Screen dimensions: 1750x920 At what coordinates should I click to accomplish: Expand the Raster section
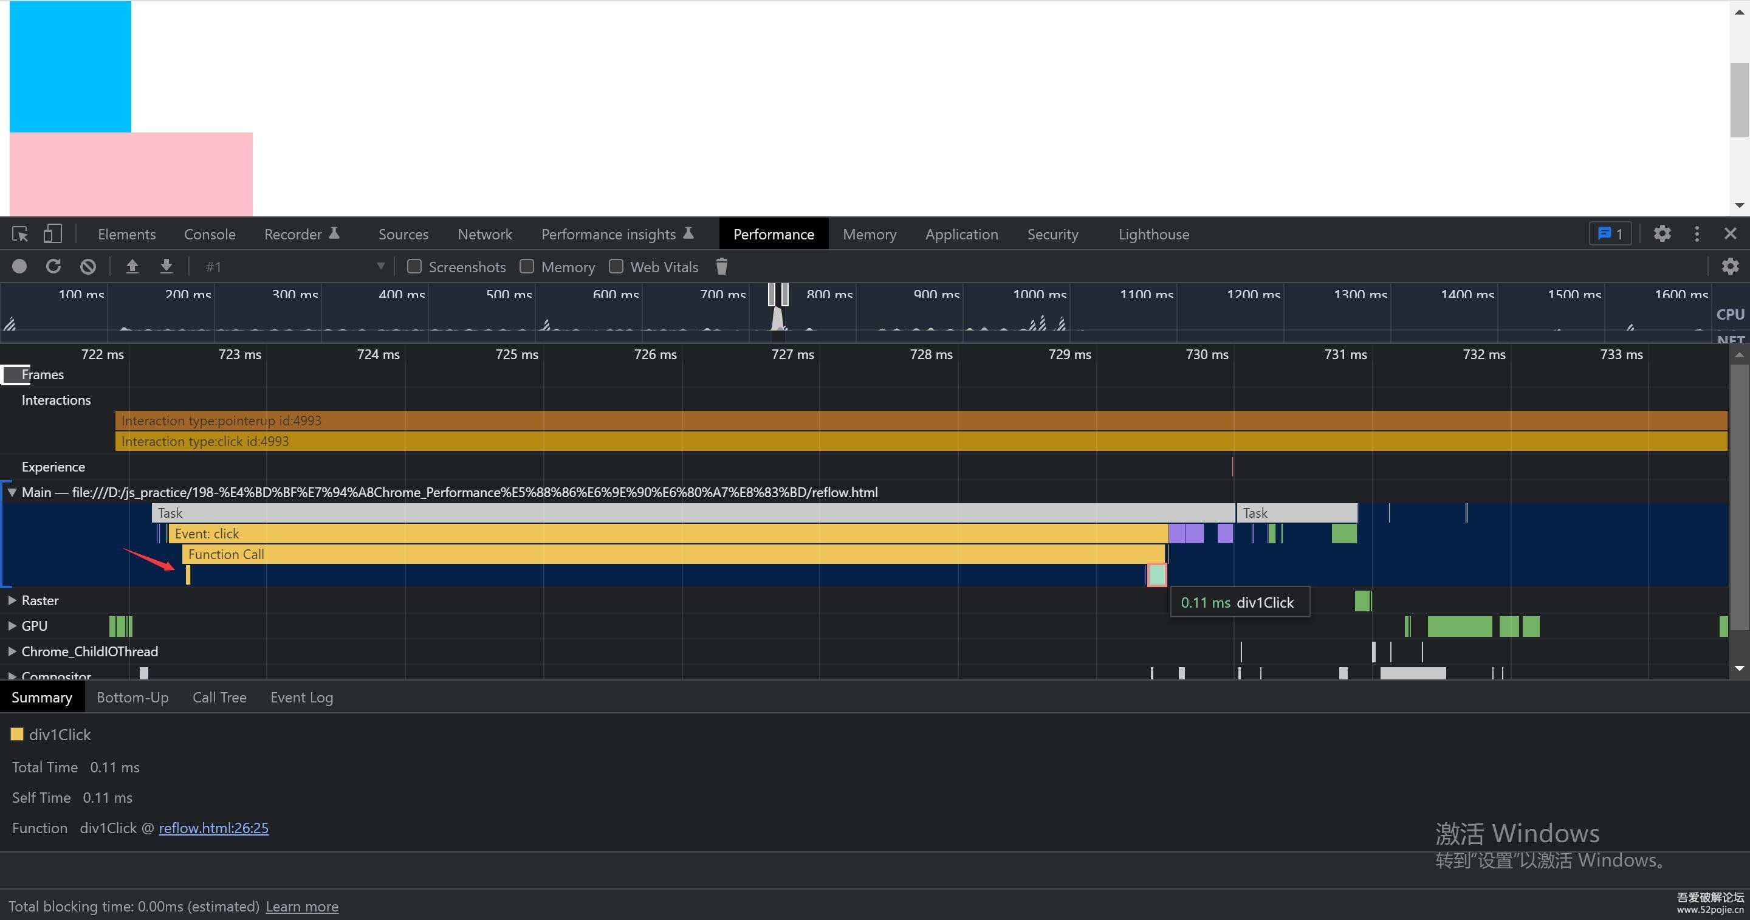pos(12,600)
